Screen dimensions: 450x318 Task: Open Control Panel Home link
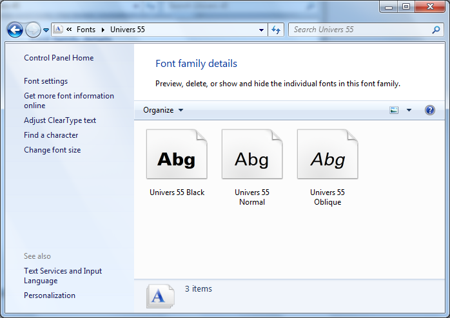tap(59, 58)
